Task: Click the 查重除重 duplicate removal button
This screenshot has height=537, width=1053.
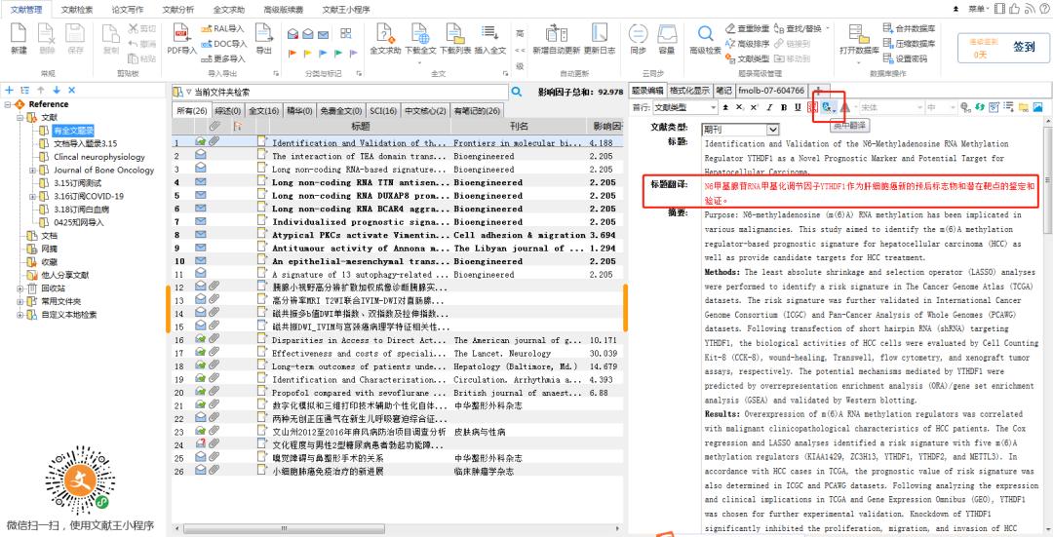Action: (x=747, y=28)
